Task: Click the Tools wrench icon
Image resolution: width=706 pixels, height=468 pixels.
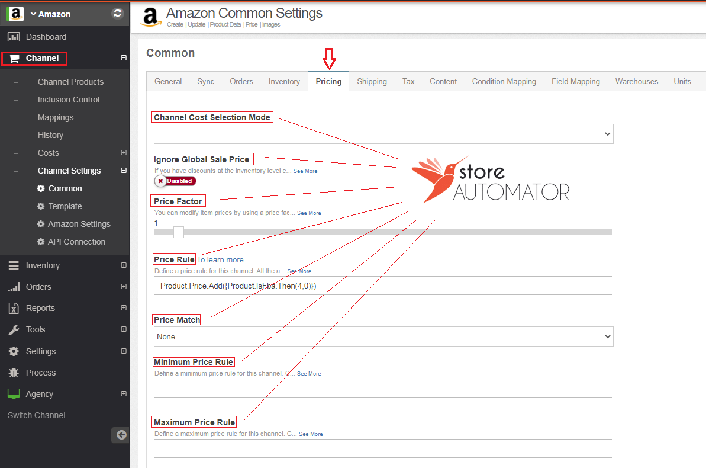Action: pos(14,329)
